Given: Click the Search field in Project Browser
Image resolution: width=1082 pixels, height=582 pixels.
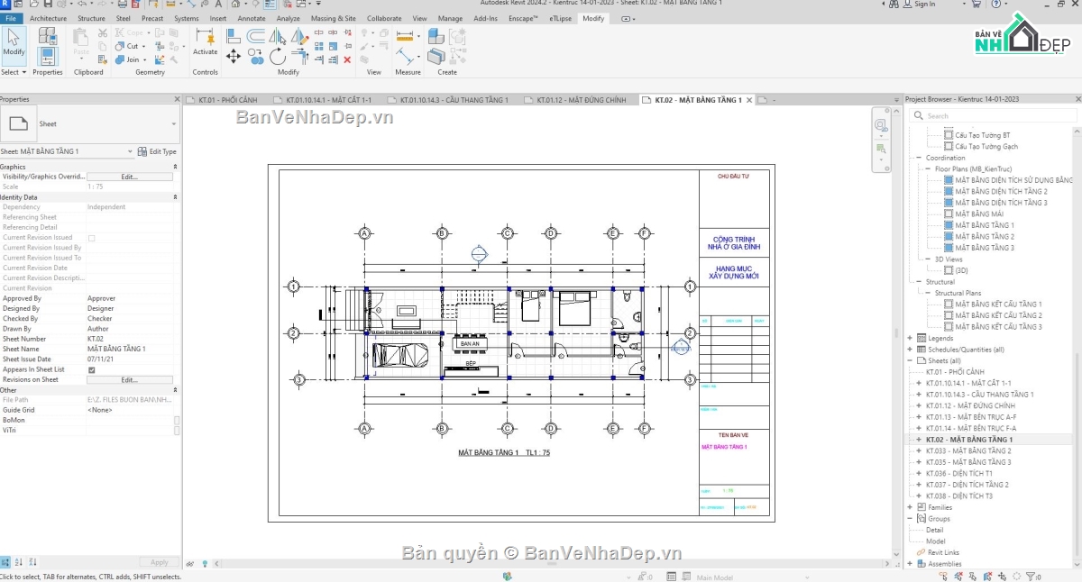Looking at the screenshot, I should tap(992, 115).
